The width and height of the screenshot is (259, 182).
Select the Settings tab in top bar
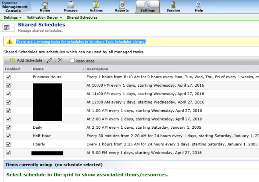147,7
